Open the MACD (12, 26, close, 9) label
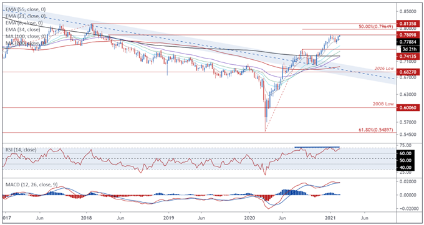424x225 pixels. [31, 184]
